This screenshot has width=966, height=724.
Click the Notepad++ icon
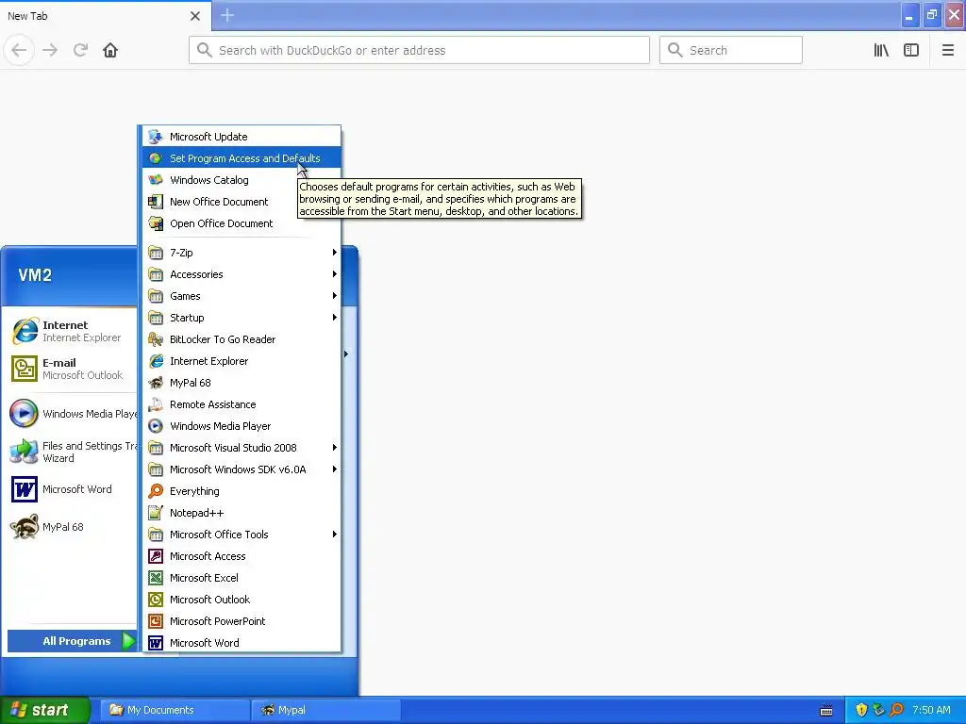[156, 513]
